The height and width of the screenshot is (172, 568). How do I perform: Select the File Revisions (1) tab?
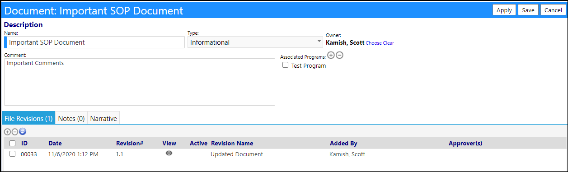(28, 119)
